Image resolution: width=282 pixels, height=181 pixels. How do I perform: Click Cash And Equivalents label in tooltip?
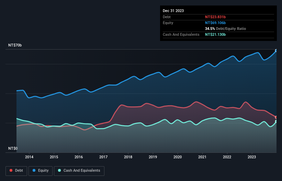coord(181,34)
